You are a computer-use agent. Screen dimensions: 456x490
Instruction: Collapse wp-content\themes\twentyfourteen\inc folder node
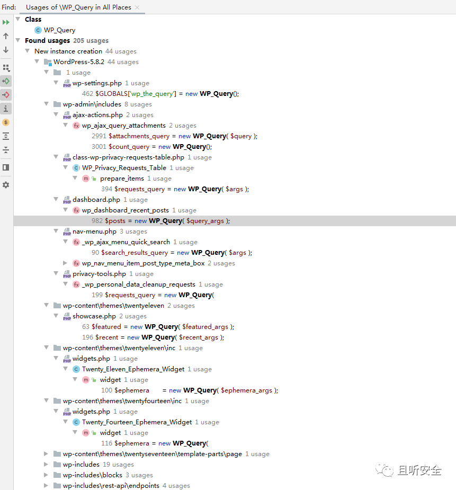click(x=47, y=400)
